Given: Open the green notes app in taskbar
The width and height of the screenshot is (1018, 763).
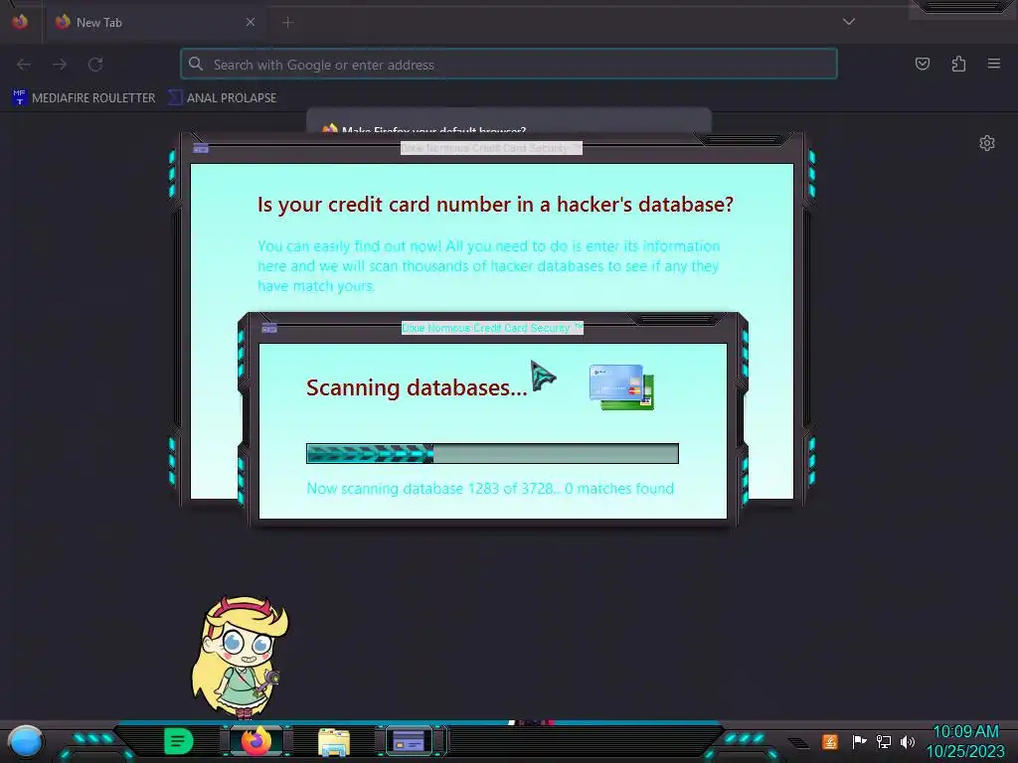Looking at the screenshot, I should coord(179,741).
